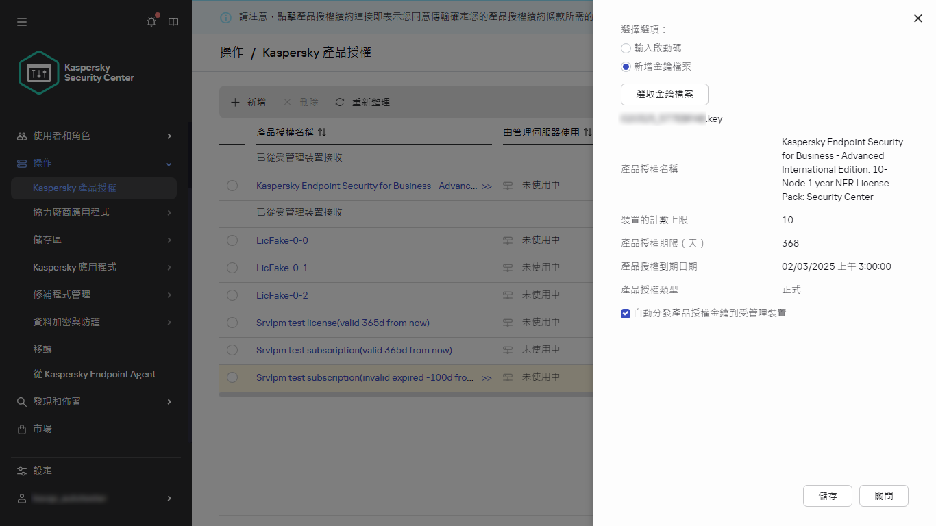Image resolution: width=936 pixels, height=526 pixels.
Task: Collapse the 操作 sidebar section
Action: 168,163
